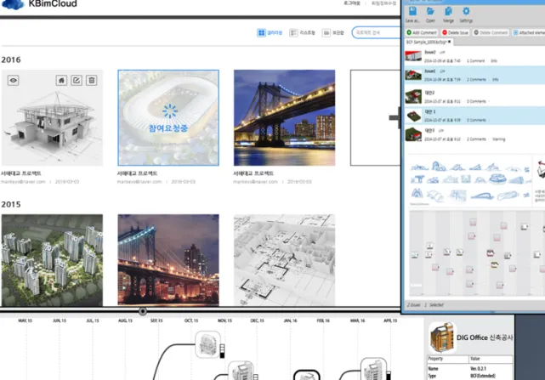Open the 보관함 archive view icon

point(326,32)
